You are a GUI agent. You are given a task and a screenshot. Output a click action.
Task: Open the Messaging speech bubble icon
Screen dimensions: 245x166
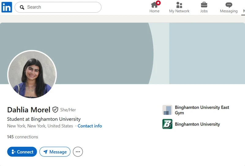tap(229, 5)
